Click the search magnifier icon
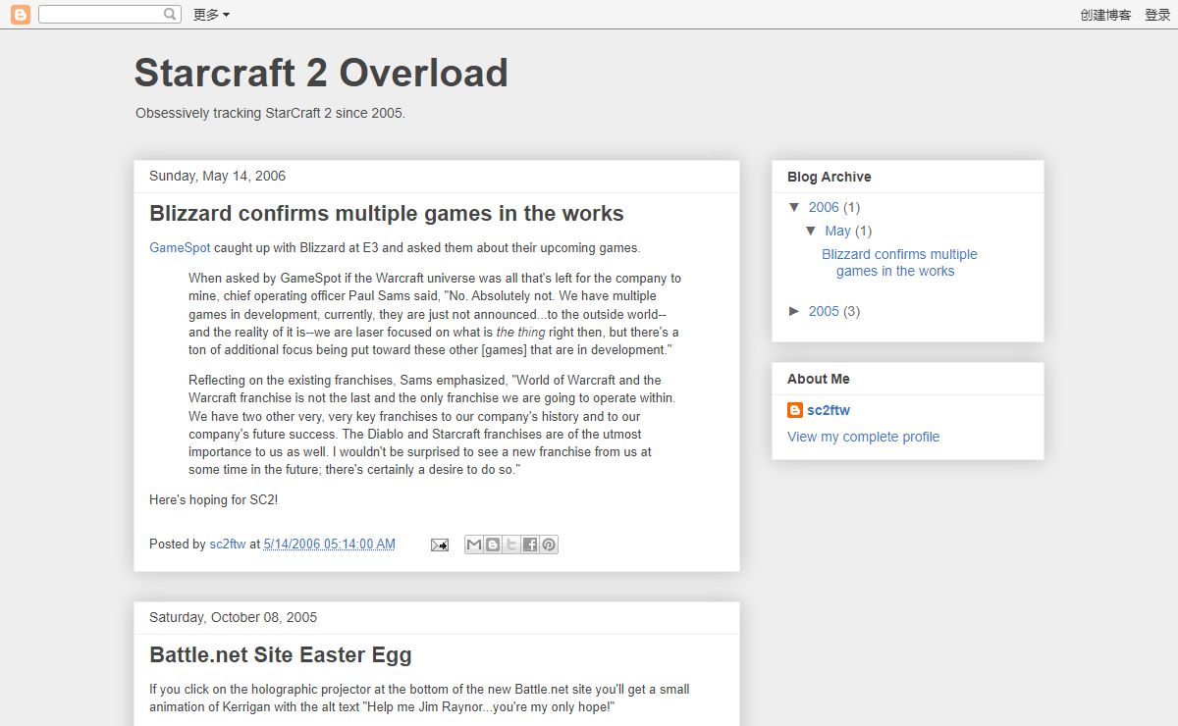This screenshot has height=726, width=1178. pos(170,14)
